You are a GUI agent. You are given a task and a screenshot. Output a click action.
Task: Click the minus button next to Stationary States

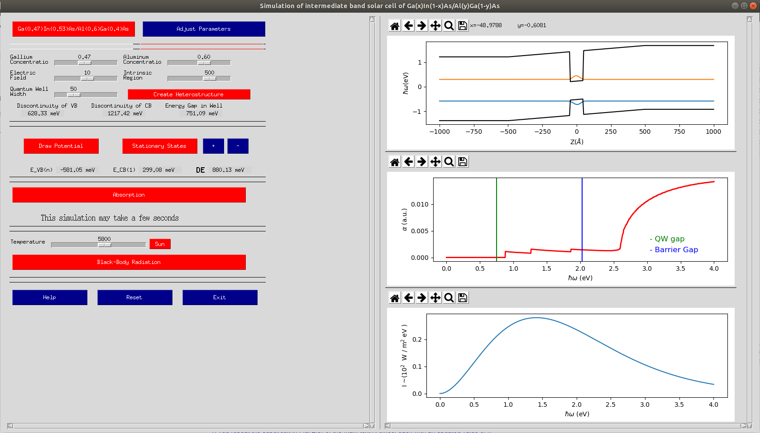coord(238,146)
